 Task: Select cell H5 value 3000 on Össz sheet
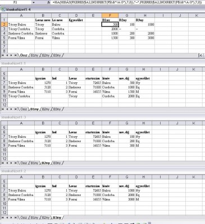coord(145,38)
